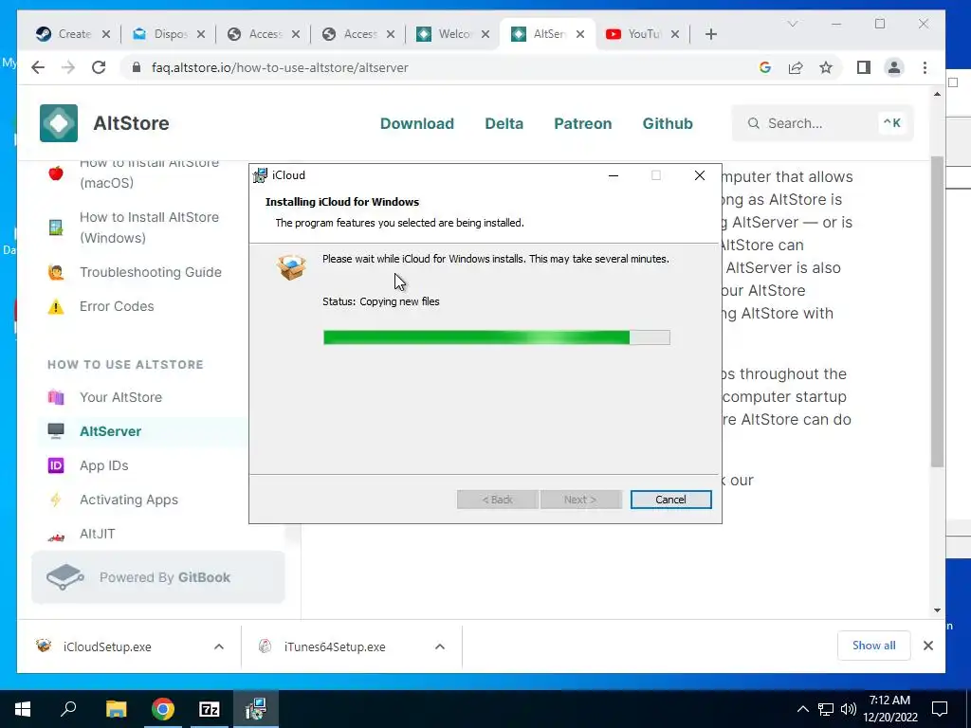The height and width of the screenshot is (728, 971).
Task: Click the Troubleshooting Guide icon
Action: click(56, 272)
